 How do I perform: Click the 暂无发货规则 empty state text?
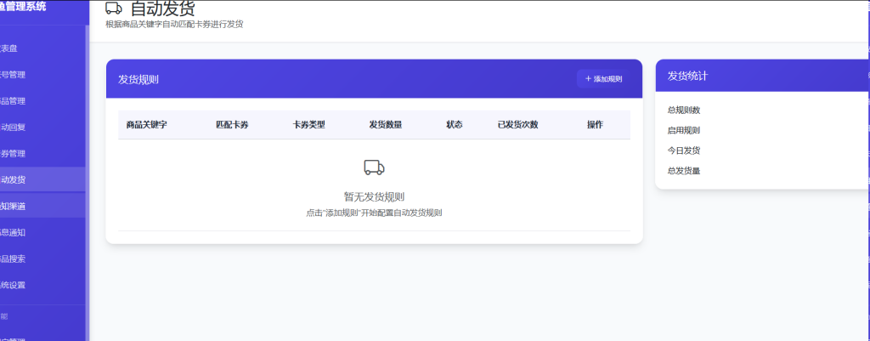coord(374,196)
